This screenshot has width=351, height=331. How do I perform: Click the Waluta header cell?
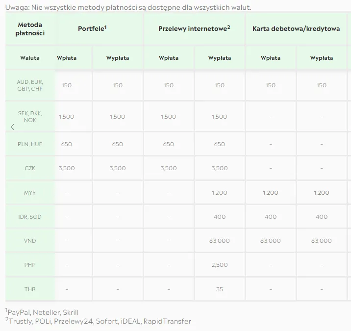coord(30,58)
